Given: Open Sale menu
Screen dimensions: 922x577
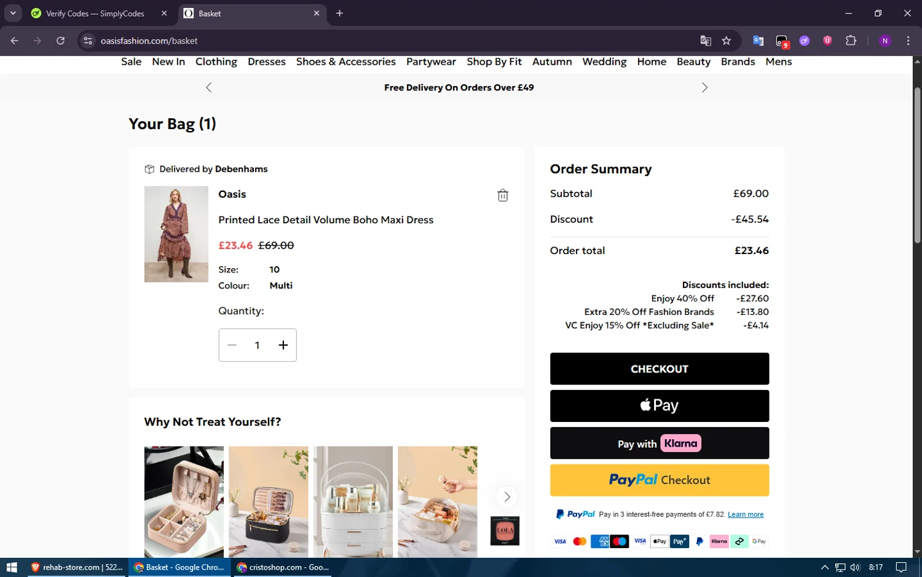Looking at the screenshot, I should 132,62.
